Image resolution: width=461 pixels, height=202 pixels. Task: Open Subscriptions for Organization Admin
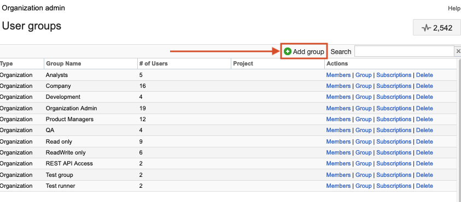tap(394, 108)
